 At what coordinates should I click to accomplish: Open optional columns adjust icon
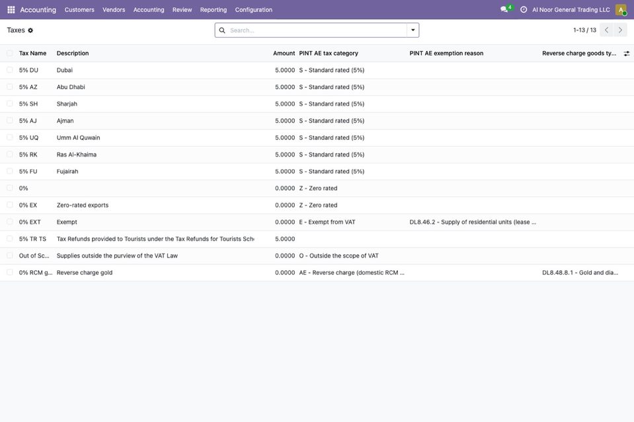pos(626,53)
